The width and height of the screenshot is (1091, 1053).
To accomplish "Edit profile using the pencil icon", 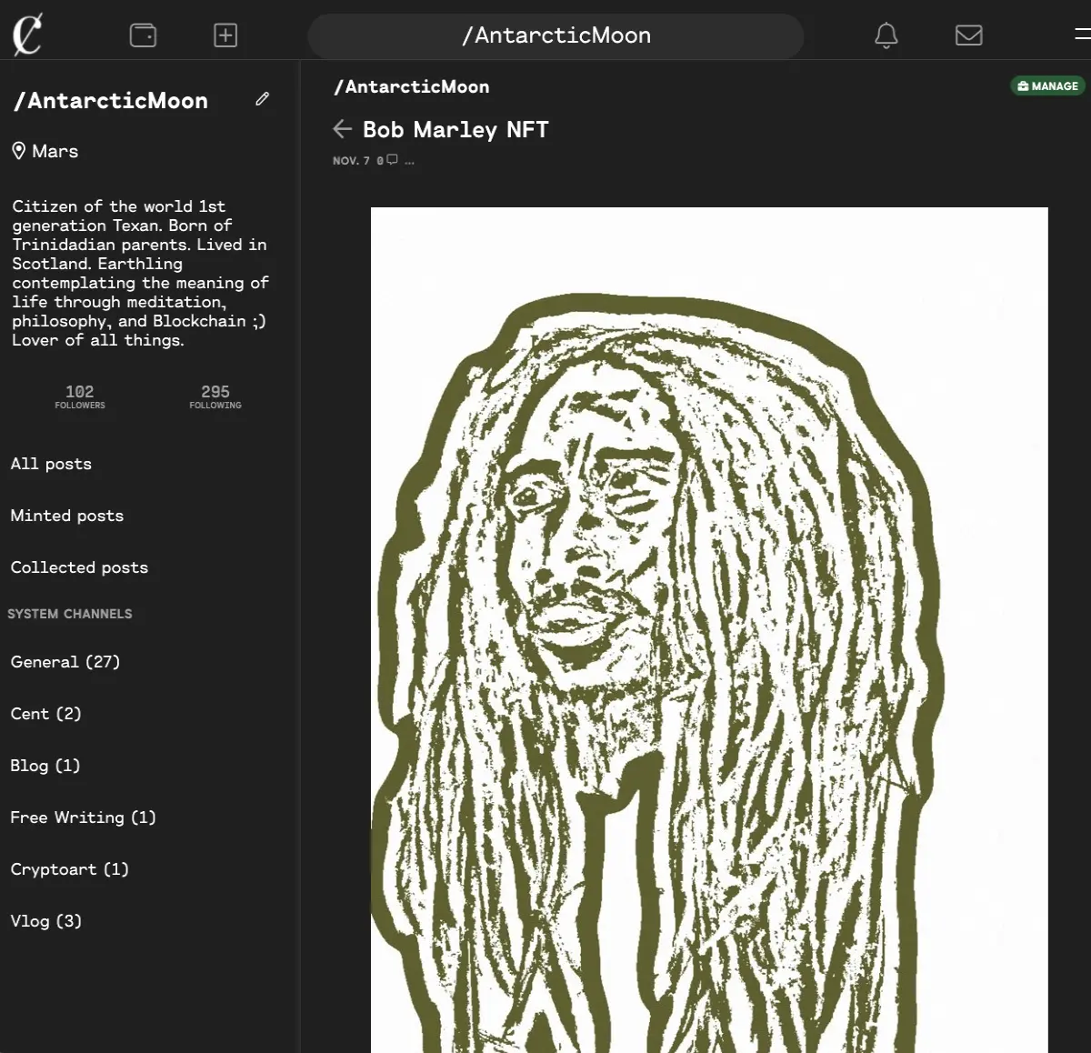I will click(x=263, y=99).
